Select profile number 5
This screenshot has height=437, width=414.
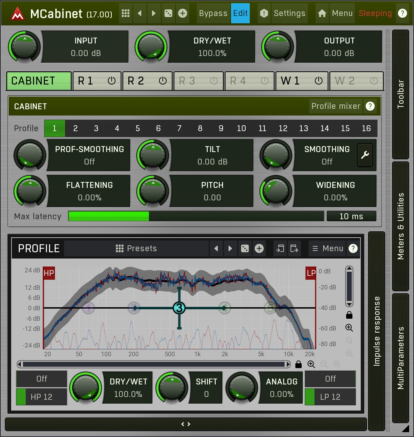tap(138, 128)
